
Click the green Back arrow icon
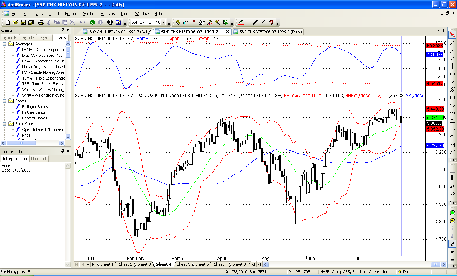pyautogui.click(x=92, y=22)
